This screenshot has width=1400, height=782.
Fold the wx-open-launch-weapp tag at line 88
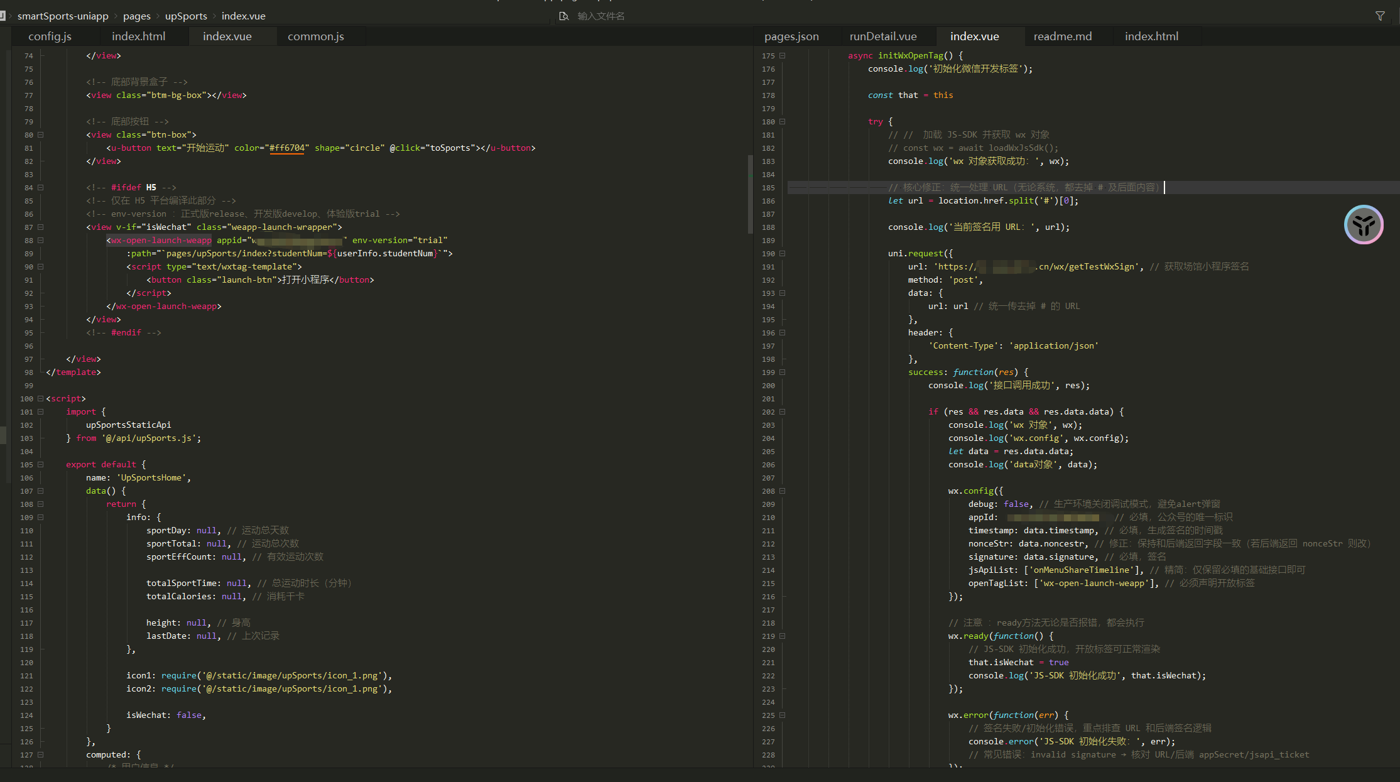pos(40,241)
